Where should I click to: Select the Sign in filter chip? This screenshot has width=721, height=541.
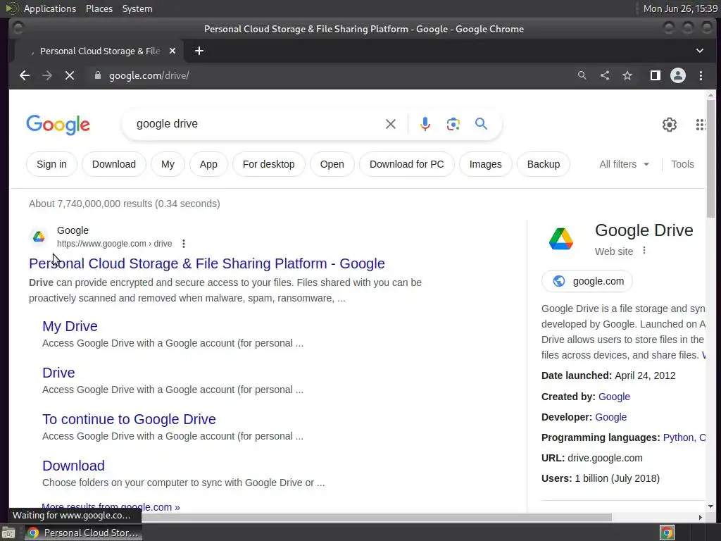(51, 164)
